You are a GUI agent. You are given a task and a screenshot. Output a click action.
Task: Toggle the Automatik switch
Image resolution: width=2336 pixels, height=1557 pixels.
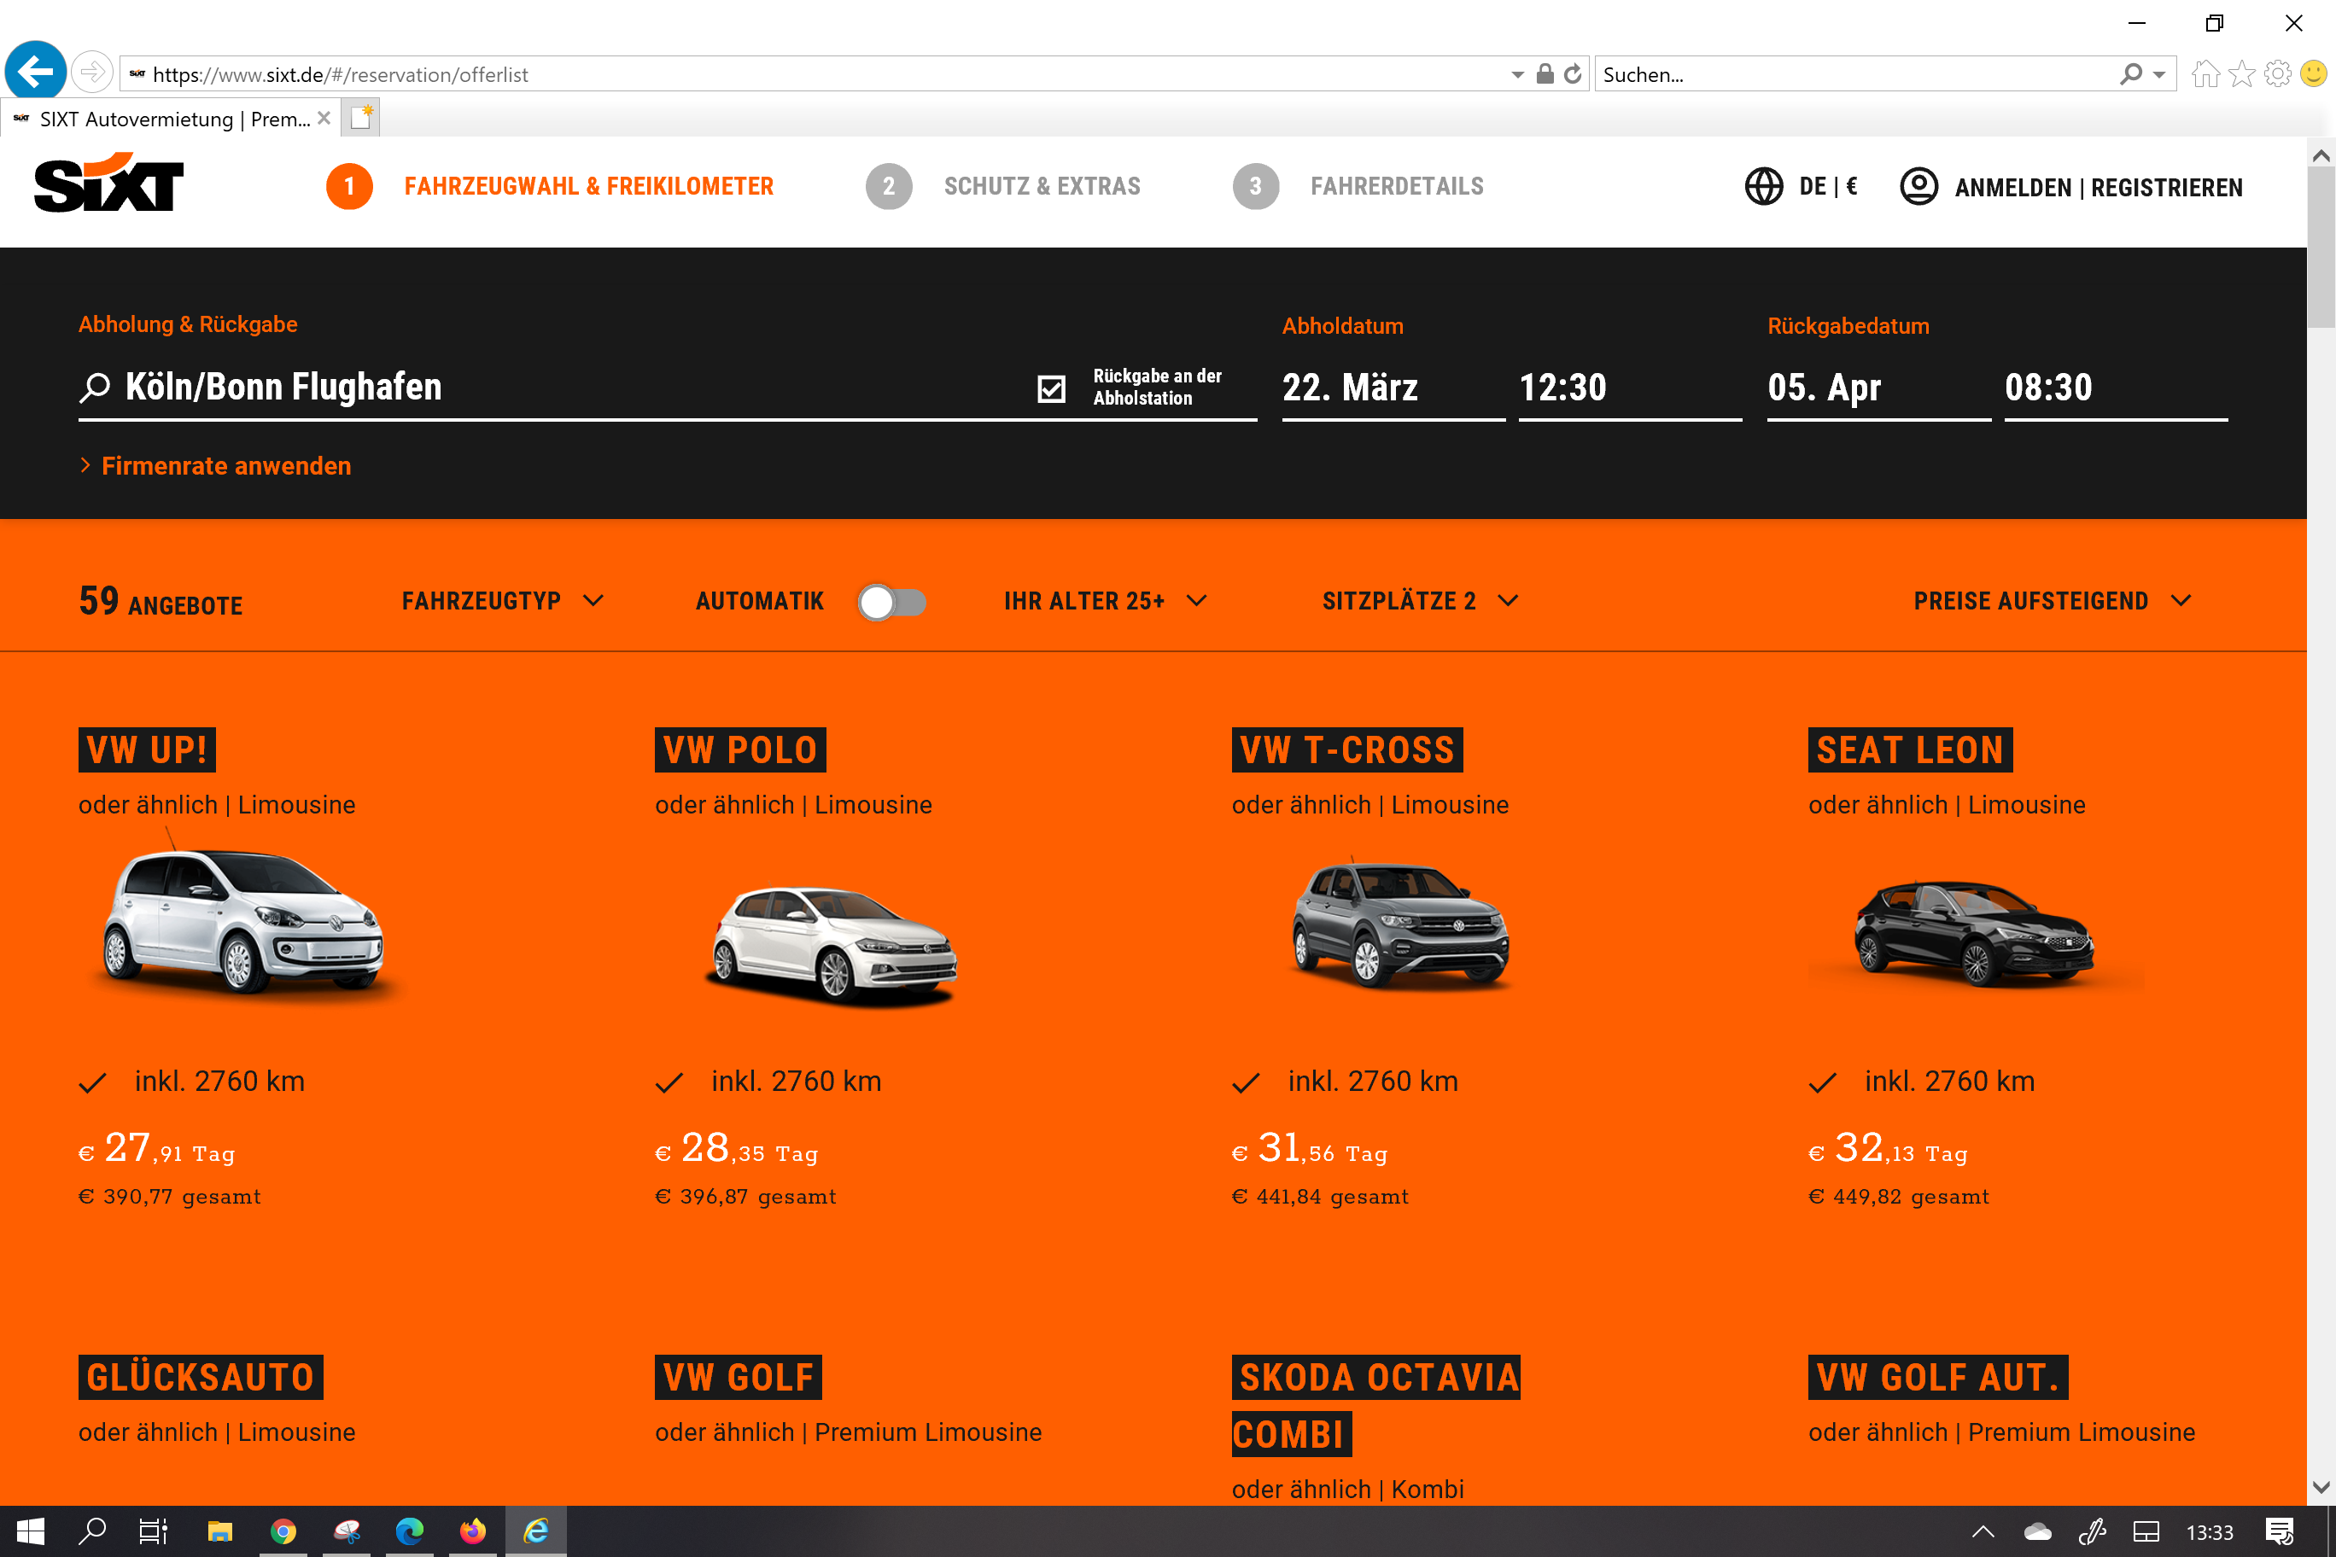pos(892,602)
